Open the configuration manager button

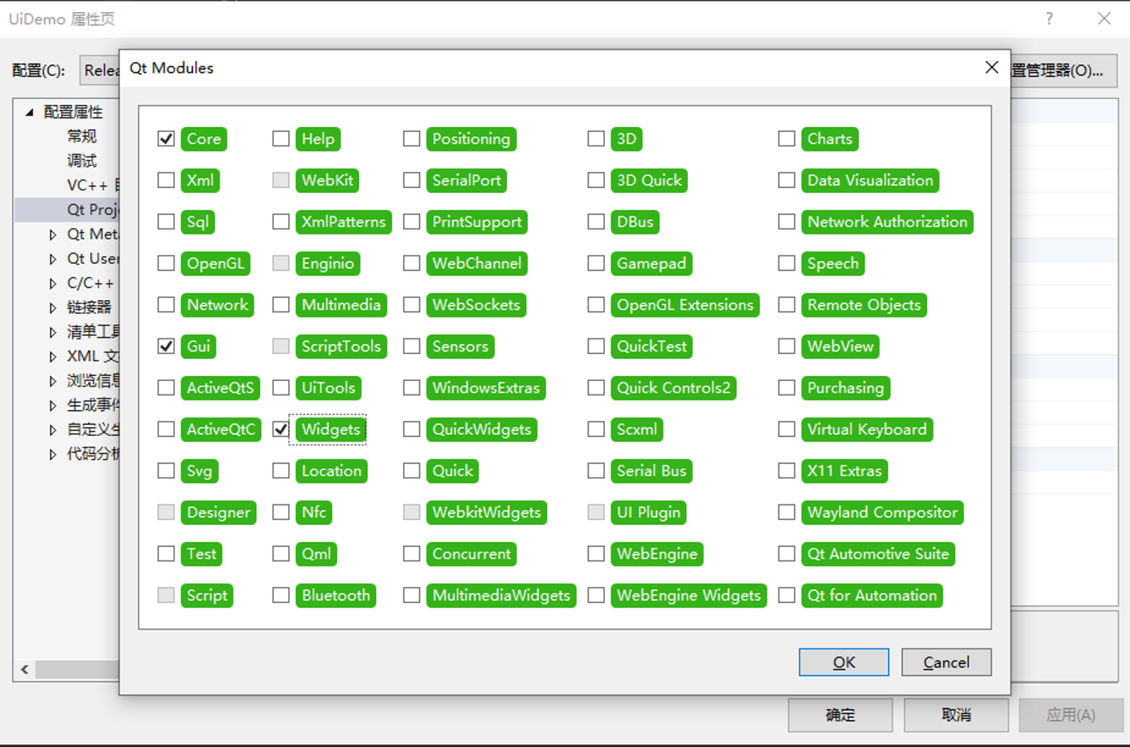click(1063, 71)
